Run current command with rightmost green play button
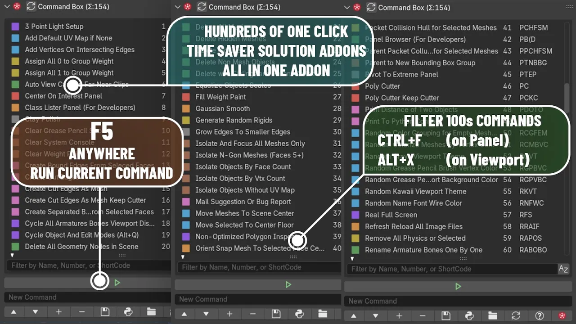Viewport: 576px width, 324px height. [458, 286]
